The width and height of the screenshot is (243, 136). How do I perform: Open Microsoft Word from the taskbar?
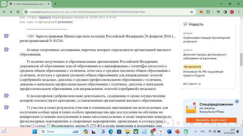(169, 131)
